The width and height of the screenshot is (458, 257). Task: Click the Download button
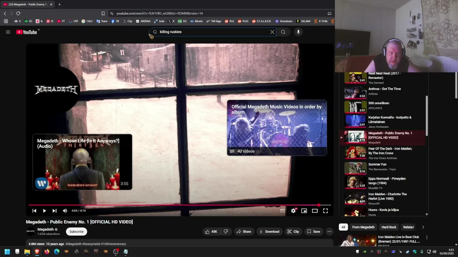point(269,232)
